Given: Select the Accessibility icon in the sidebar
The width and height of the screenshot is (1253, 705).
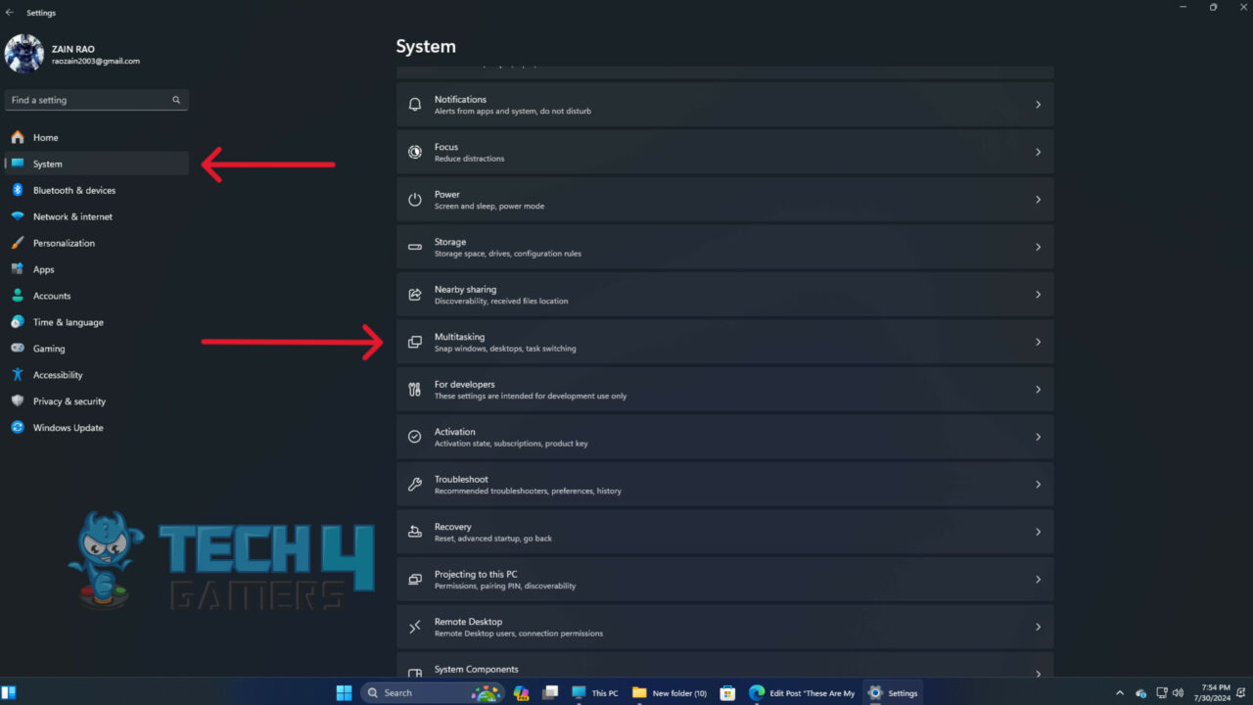Looking at the screenshot, I should (20, 374).
